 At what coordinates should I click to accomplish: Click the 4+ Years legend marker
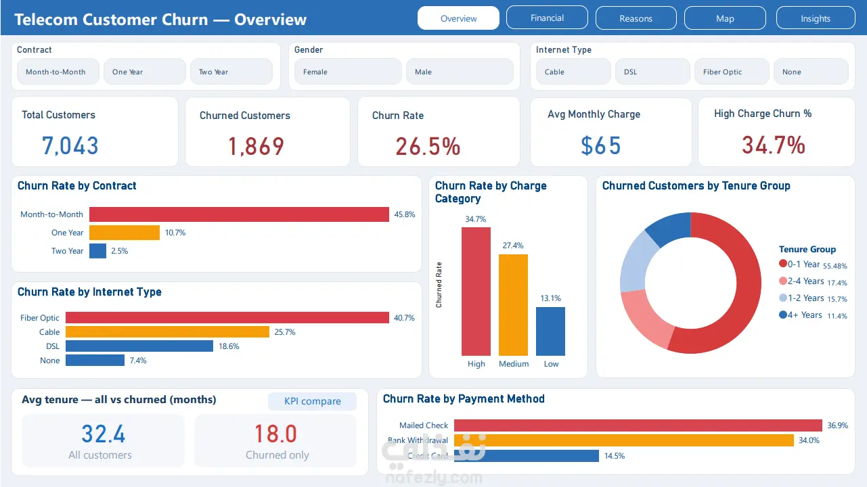click(x=783, y=315)
